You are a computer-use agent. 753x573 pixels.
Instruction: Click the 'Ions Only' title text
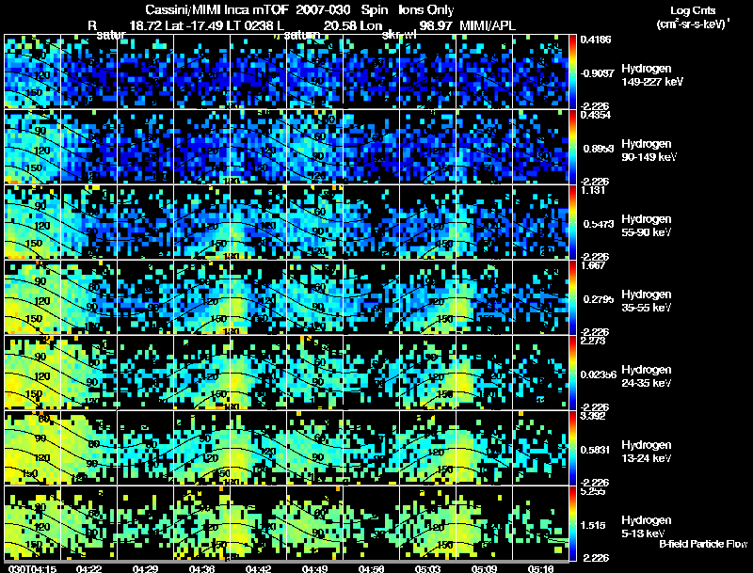(x=426, y=10)
